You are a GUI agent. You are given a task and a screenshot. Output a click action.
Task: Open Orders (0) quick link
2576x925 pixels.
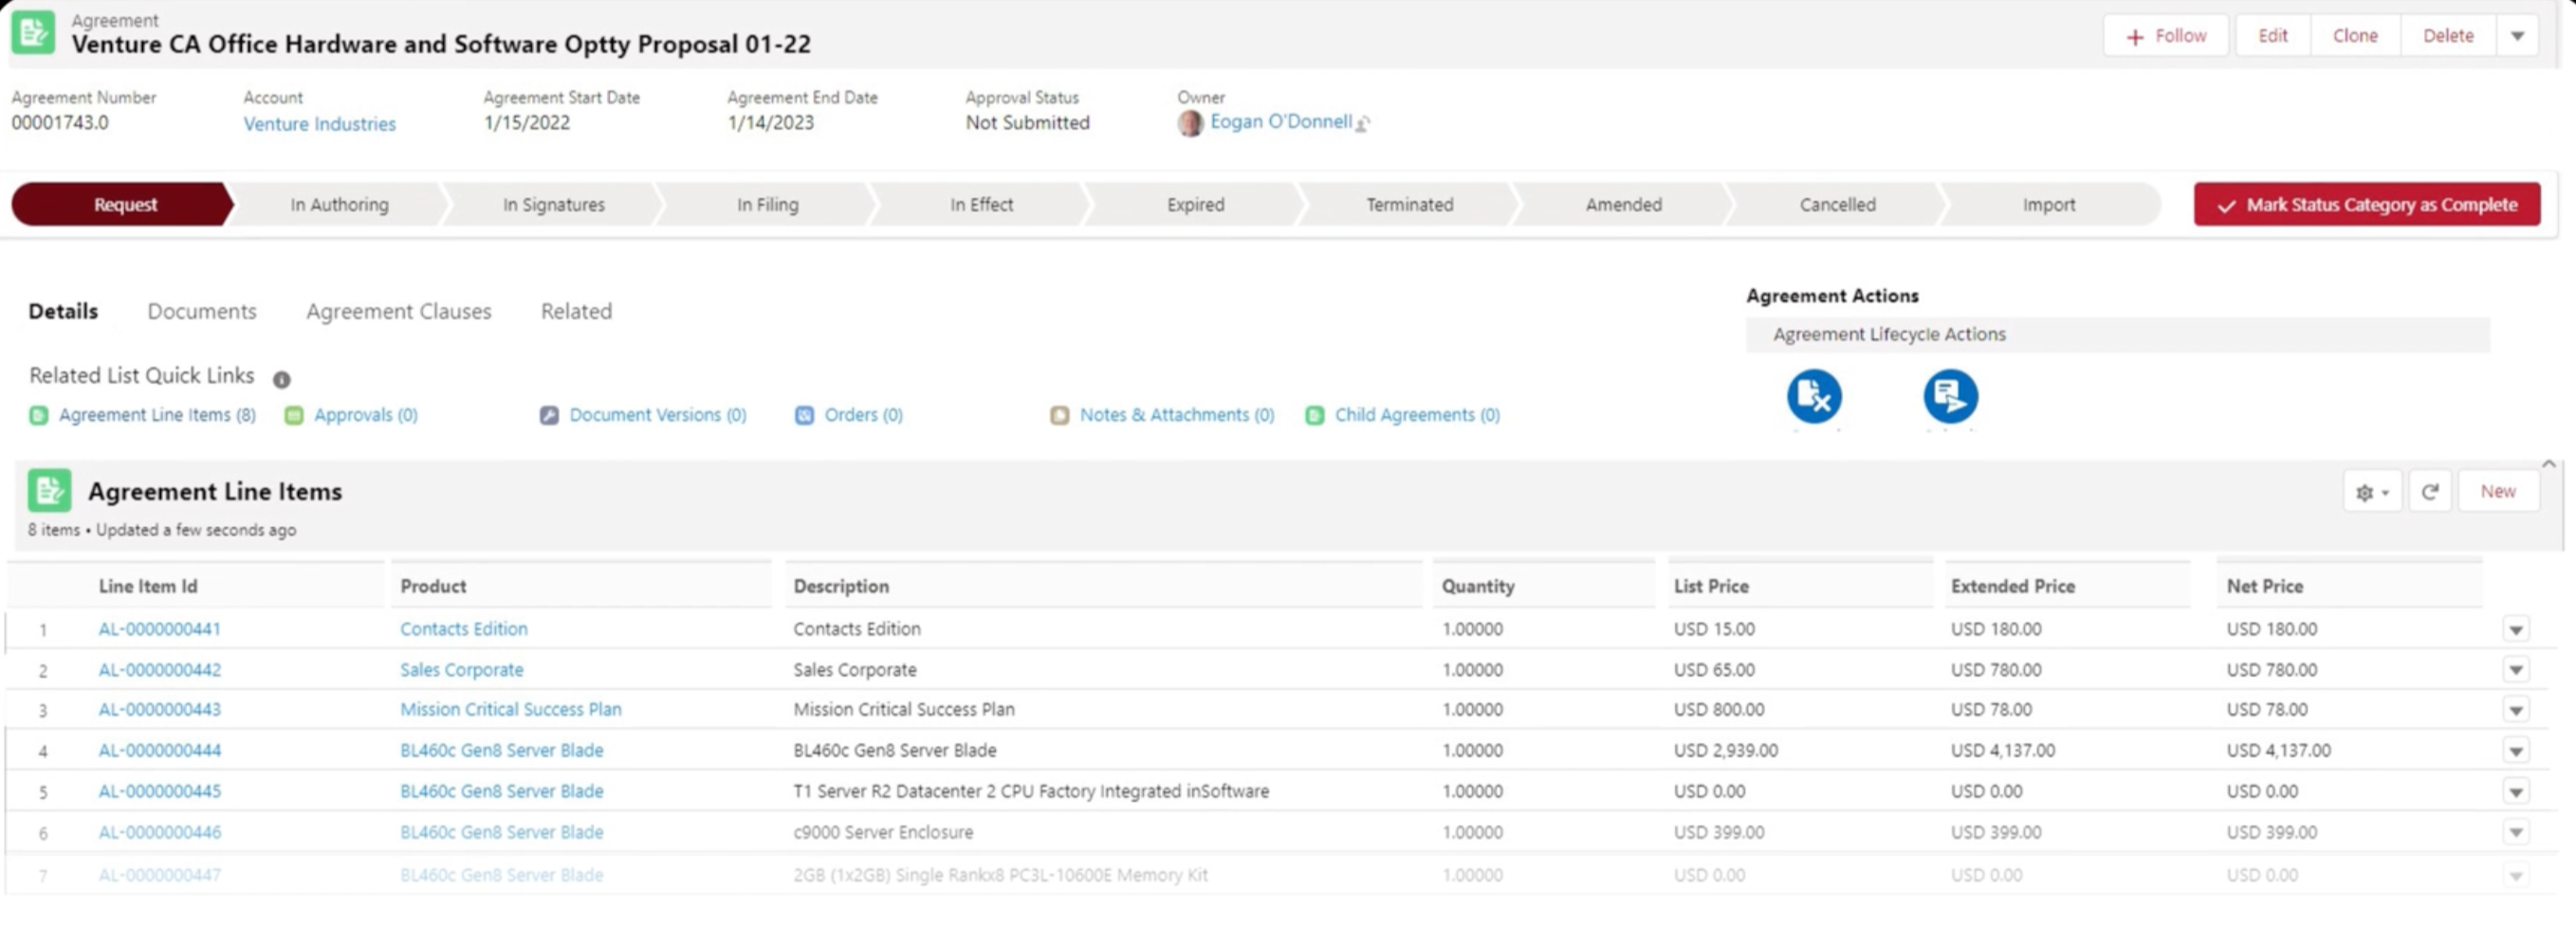click(863, 415)
